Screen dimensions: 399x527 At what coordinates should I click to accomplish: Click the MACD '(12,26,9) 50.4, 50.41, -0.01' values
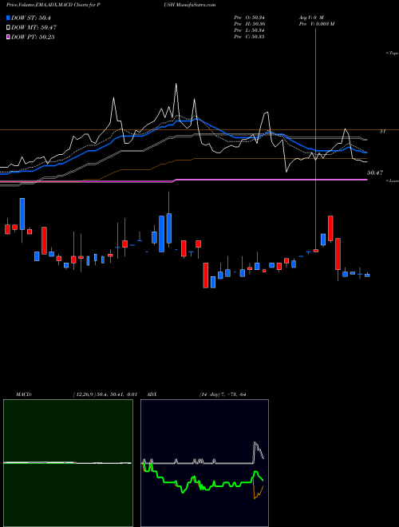tap(105, 394)
